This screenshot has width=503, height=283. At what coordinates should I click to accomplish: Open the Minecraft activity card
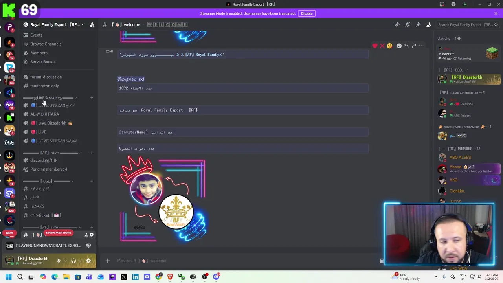470,54
